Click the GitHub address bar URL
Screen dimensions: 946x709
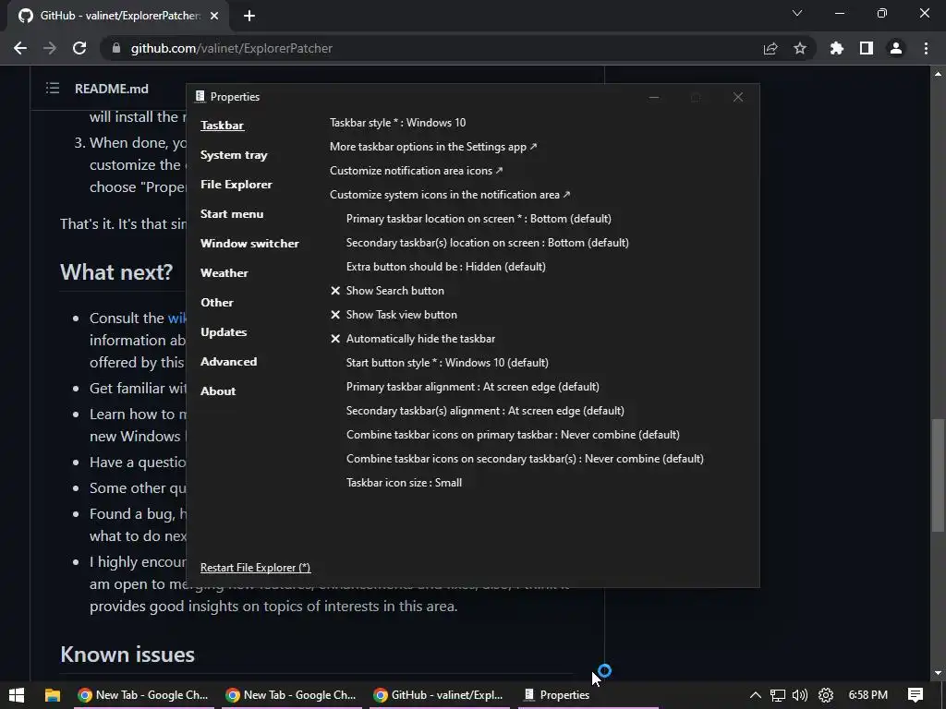[x=232, y=48]
